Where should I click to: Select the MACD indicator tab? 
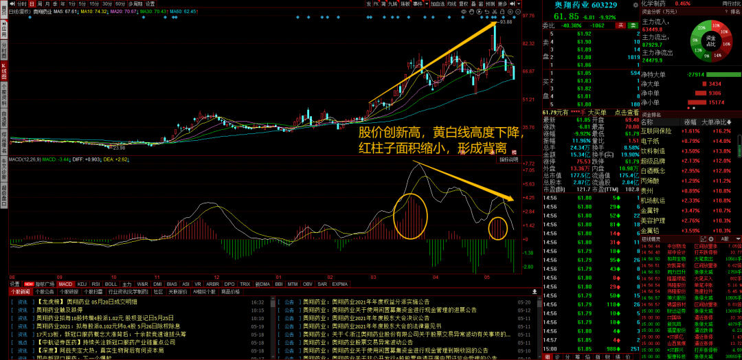tap(66, 284)
